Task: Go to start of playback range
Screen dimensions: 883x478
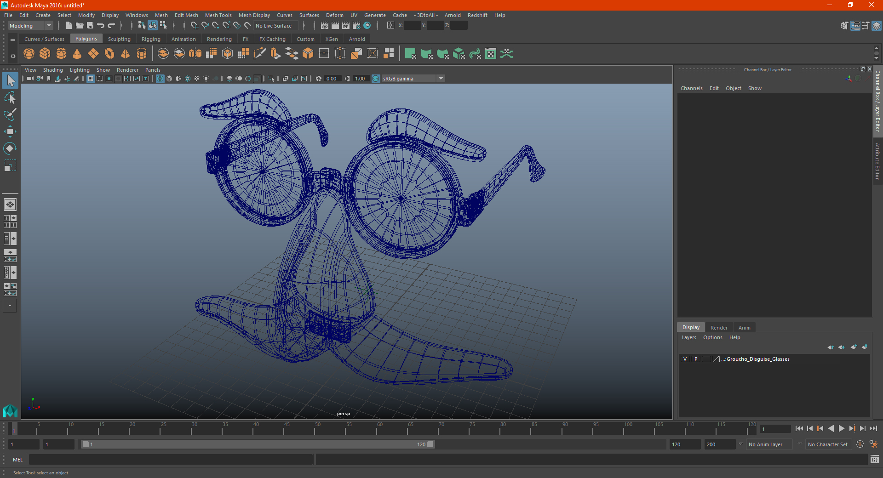Action: (799, 428)
